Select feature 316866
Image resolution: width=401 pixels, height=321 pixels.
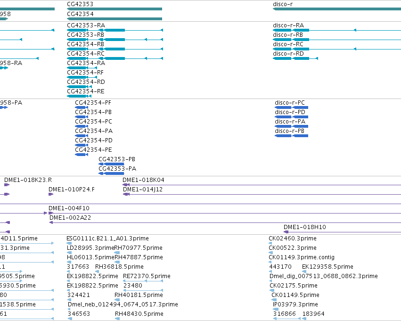coord(285,314)
